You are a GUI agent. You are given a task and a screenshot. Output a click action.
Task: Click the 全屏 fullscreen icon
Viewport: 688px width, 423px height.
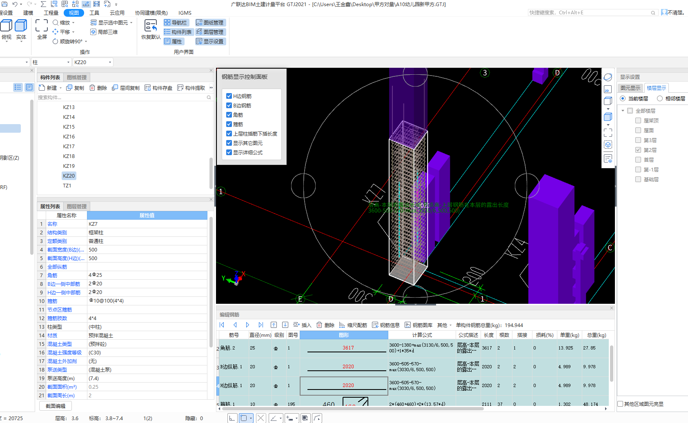(x=42, y=25)
